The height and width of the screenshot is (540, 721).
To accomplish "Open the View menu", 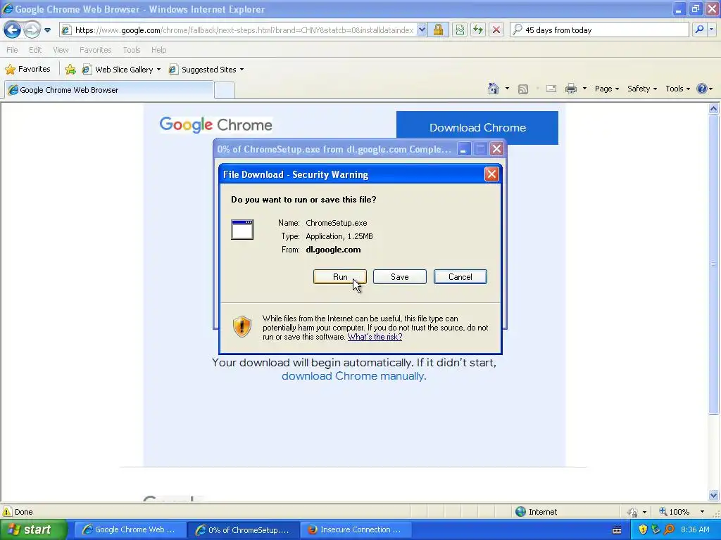I will 61,50.
